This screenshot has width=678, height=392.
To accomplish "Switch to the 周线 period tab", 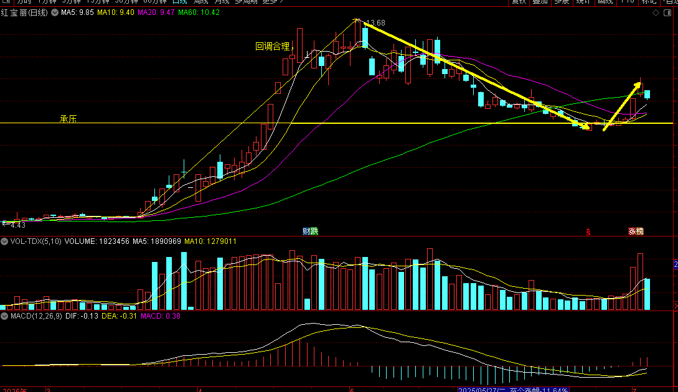I will click(200, 2).
